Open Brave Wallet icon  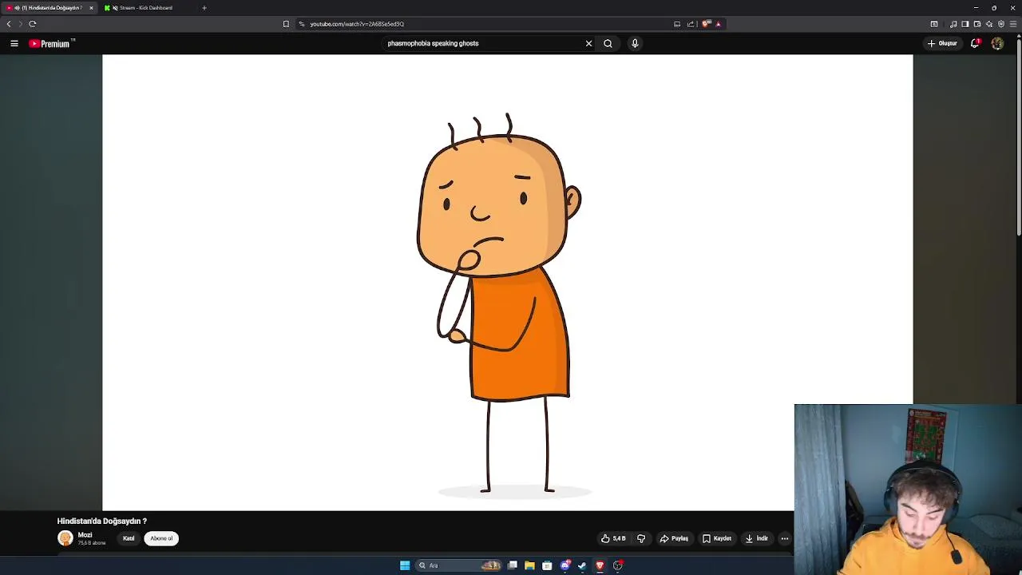977,24
